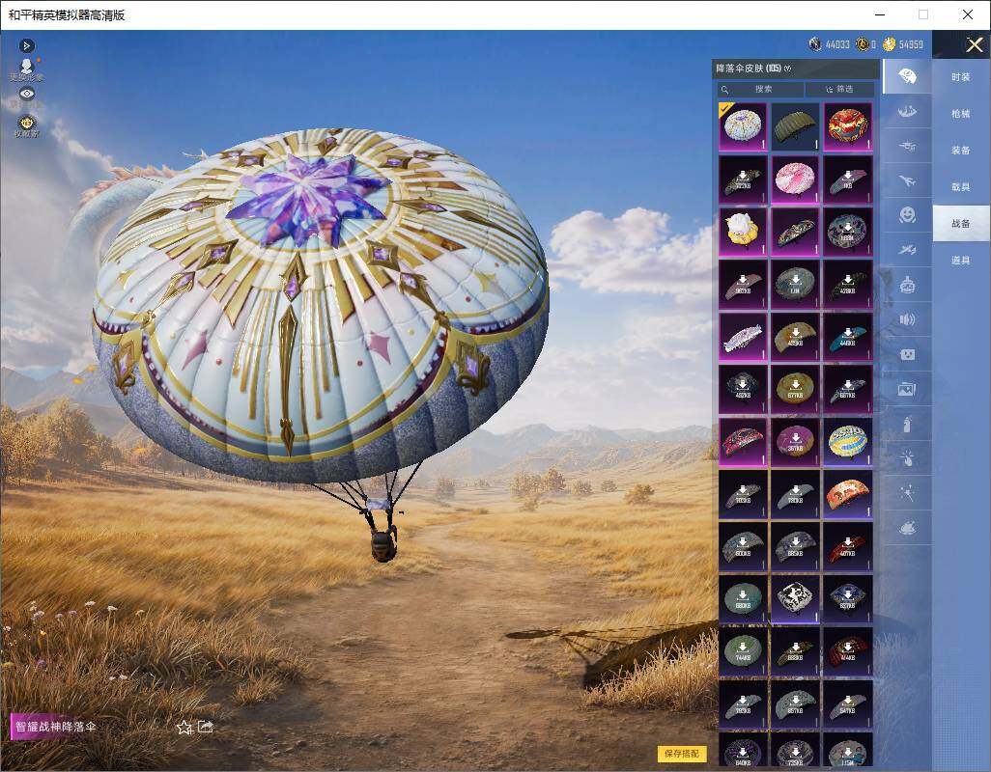Switch to the 道具 tab

coord(961,261)
